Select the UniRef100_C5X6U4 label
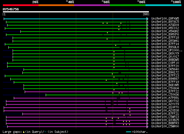 (165, 88)
